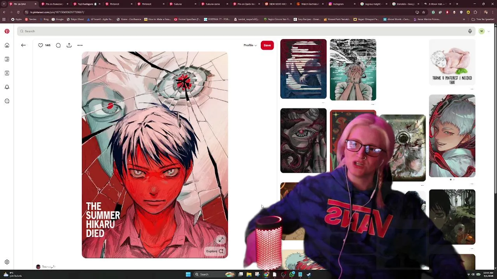The height and width of the screenshot is (279, 497).
Task: Open the Profile board dropdown
Action: pyautogui.click(x=250, y=45)
